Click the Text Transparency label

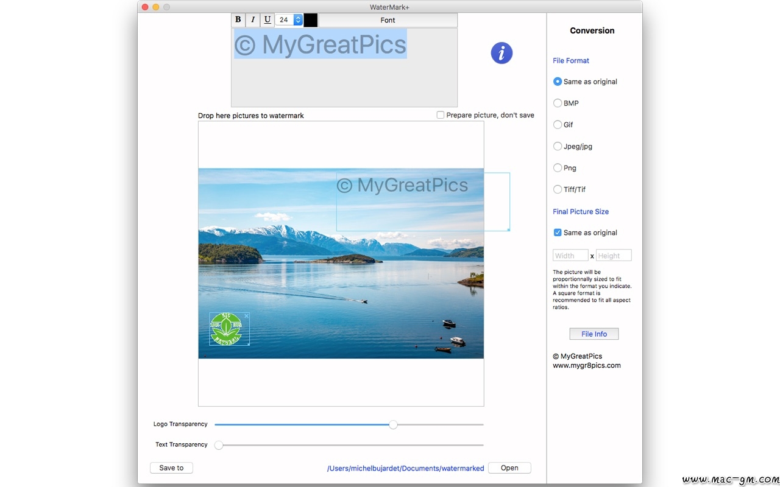pyautogui.click(x=182, y=445)
